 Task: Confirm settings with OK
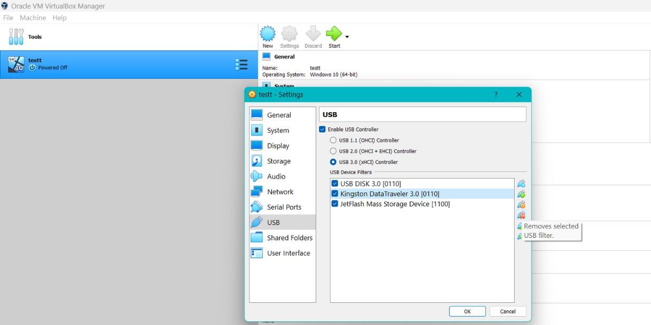click(467, 311)
